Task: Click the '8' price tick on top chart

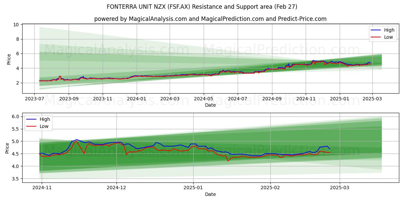Action: click(17, 39)
